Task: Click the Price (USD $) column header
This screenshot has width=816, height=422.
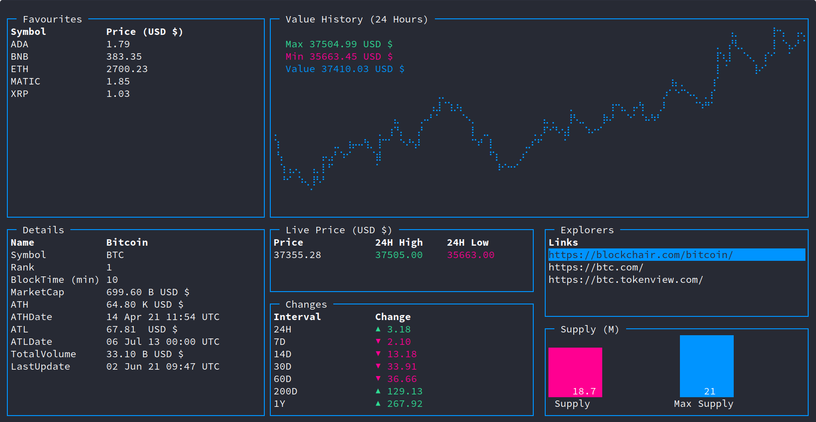Action: (145, 32)
